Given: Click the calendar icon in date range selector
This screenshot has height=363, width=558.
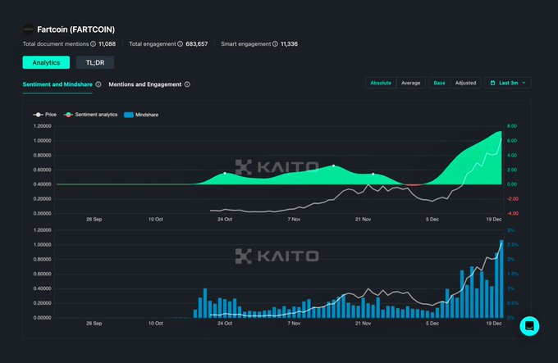Looking at the screenshot, I should pyautogui.click(x=493, y=83).
